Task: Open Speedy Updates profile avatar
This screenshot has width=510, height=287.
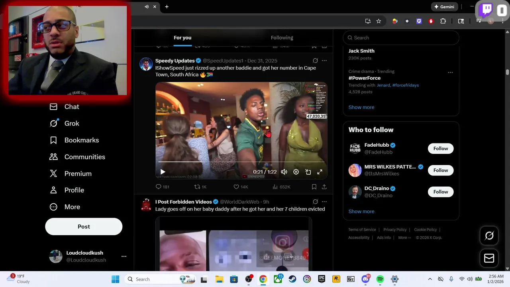Action: (x=146, y=64)
